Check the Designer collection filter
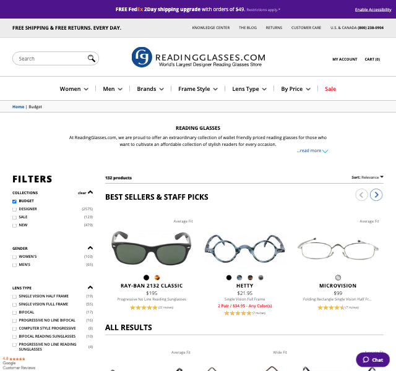The image size is (396, 371). [x=14, y=209]
